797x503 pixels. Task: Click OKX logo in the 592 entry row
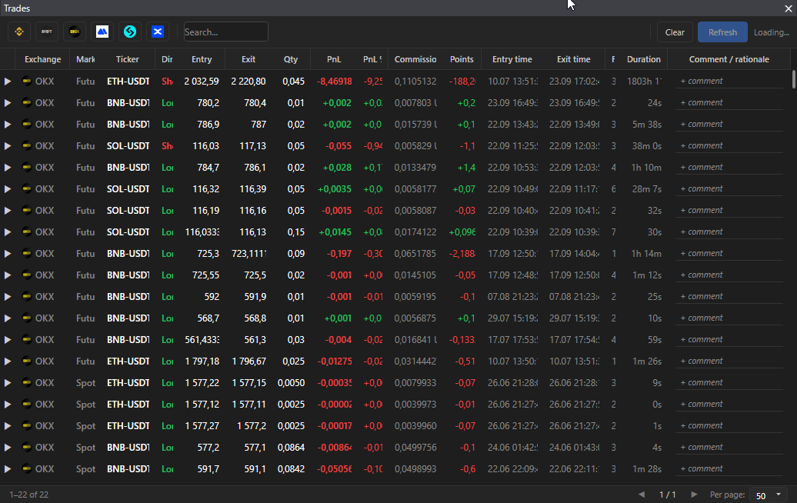pos(27,296)
